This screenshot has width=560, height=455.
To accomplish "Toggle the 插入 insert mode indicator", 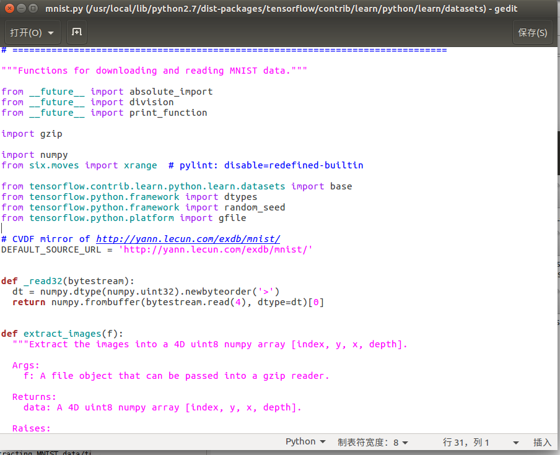I will 542,443.
